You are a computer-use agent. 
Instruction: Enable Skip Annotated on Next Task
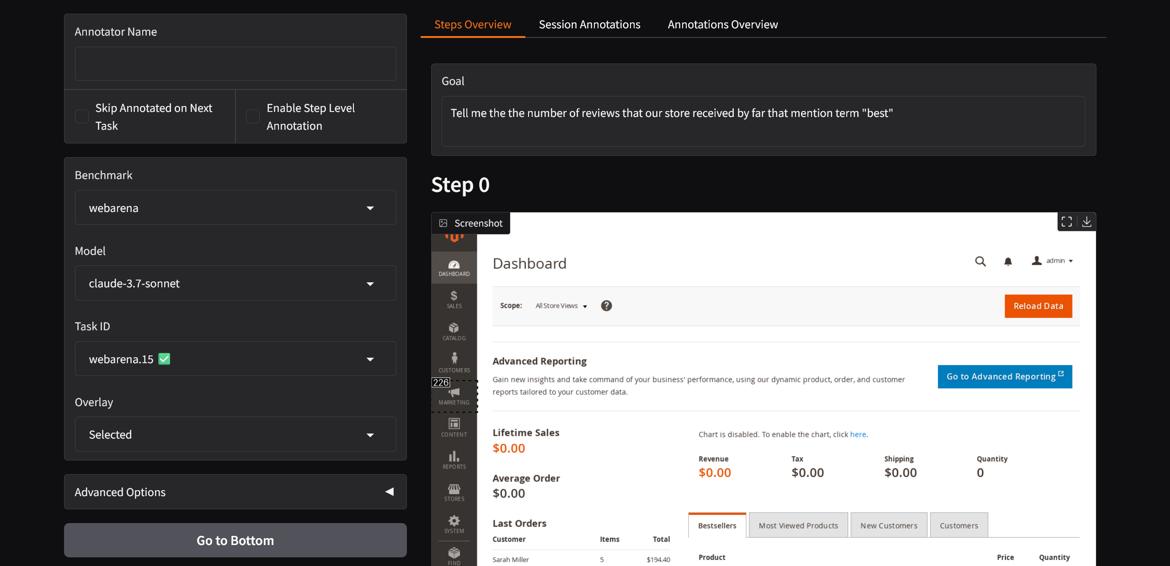click(x=82, y=116)
